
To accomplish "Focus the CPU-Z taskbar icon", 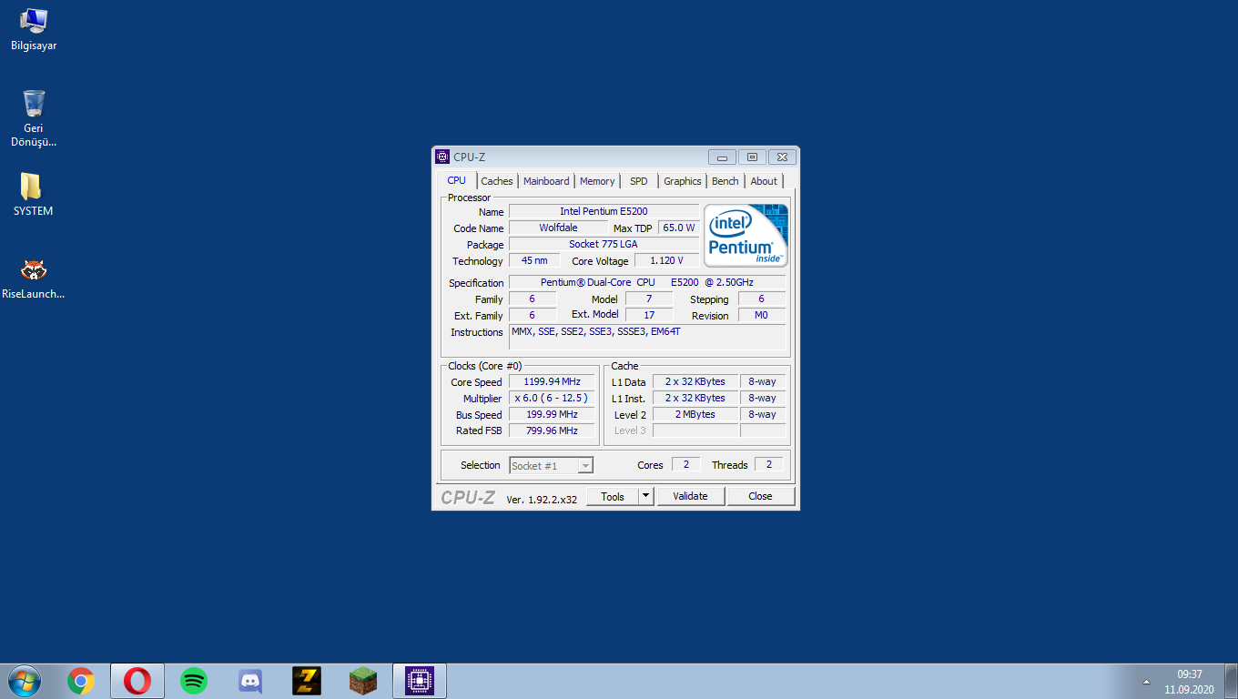I will (420, 680).
